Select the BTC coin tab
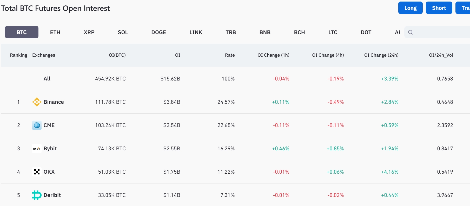Image resolution: width=470 pixels, height=206 pixels. [22, 32]
